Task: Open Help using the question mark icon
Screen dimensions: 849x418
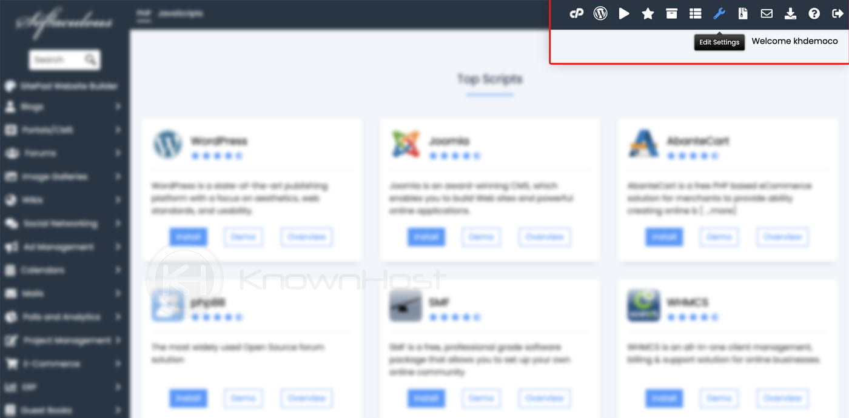Action: pyautogui.click(x=814, y=13)
